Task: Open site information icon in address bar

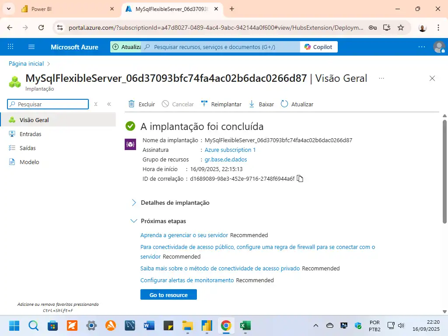Action: [x=60, y=28]
